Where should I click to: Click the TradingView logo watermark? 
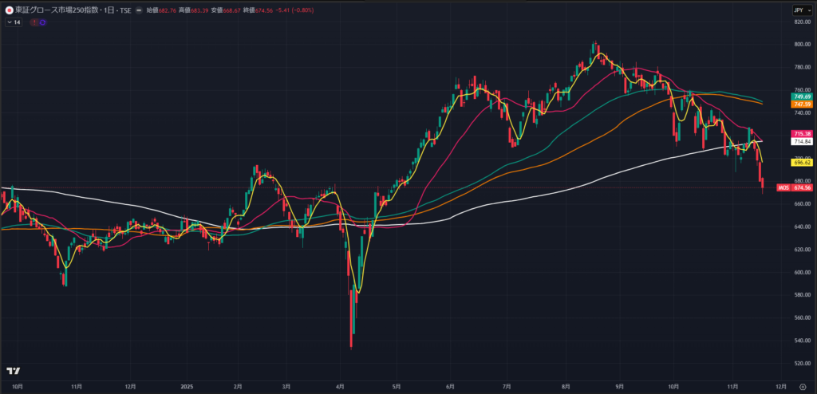(13, 372)
